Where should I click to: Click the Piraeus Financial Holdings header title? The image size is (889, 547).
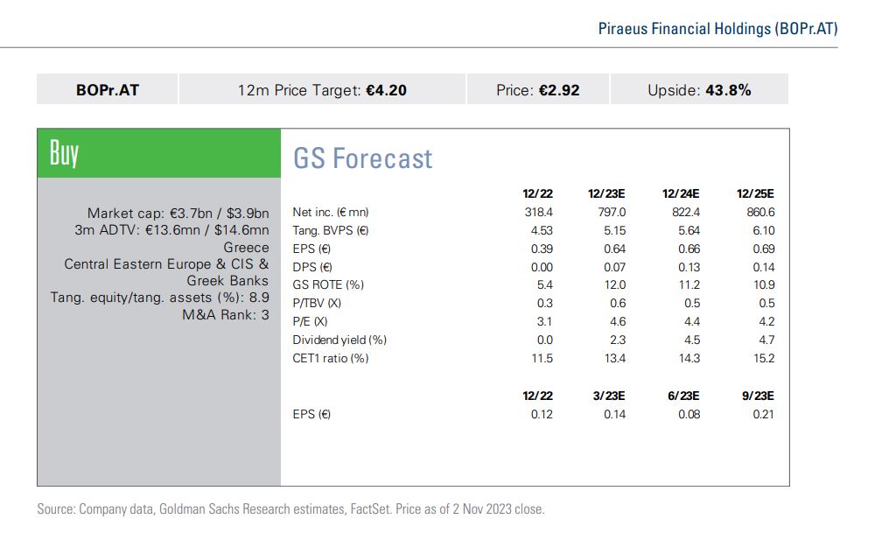[717, 28]
